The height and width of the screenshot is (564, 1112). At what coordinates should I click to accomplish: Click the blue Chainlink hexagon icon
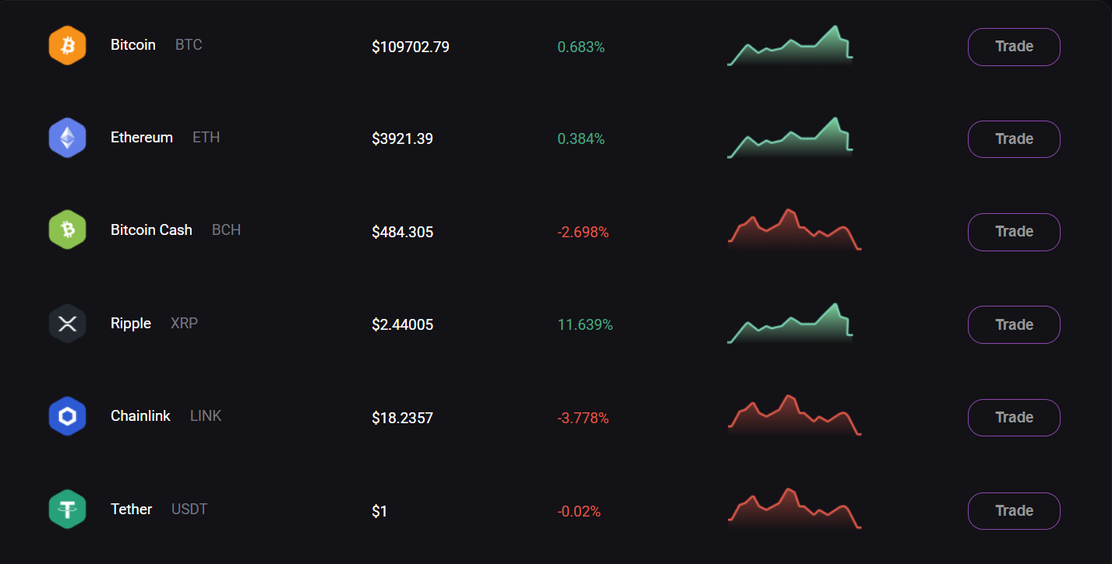coord(67,417)
